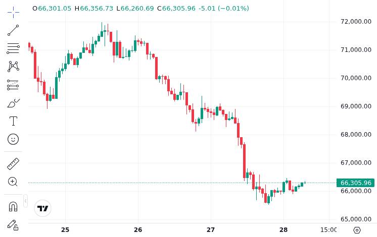Open the TradingView logo link

[43, 208]
